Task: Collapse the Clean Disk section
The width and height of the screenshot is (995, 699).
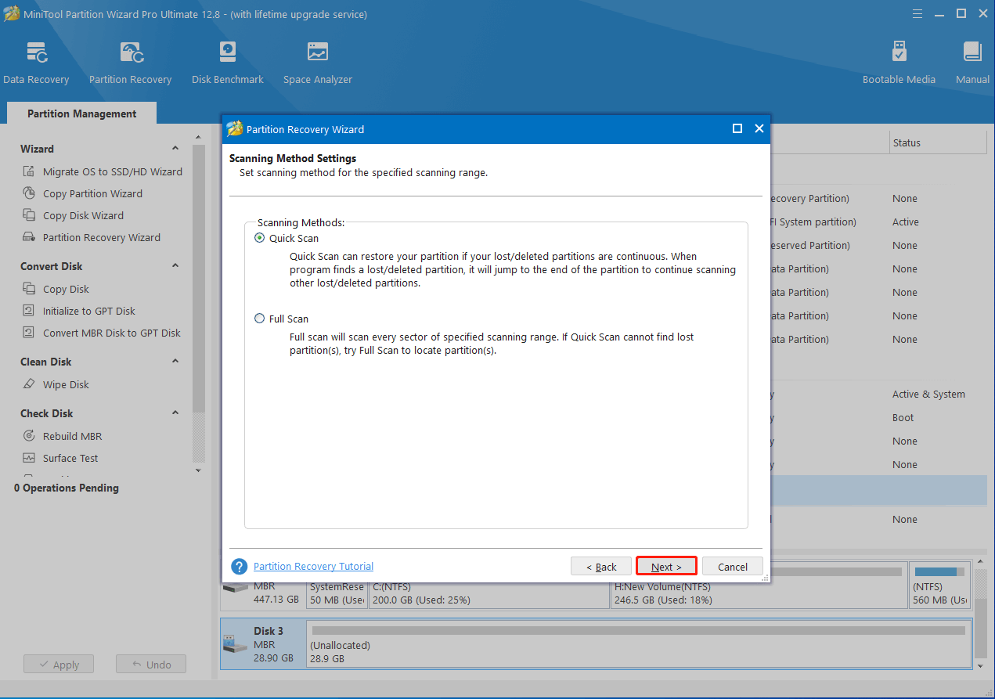Action: click(175, 361)
